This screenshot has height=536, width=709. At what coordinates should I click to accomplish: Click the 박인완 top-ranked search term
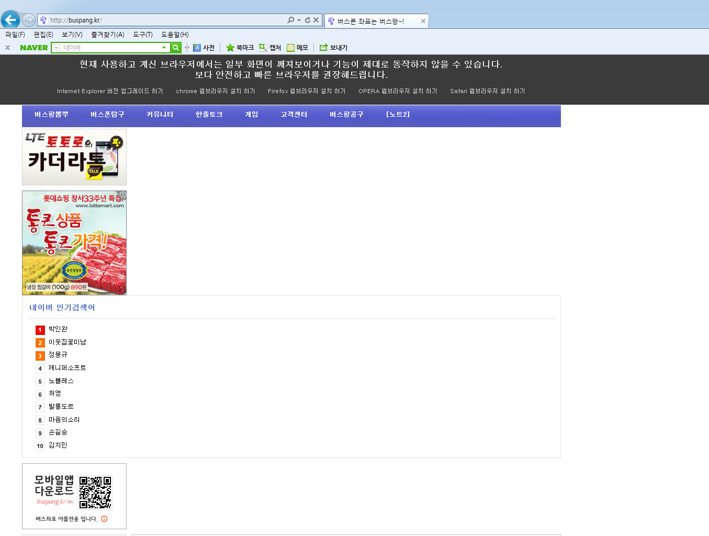click(x=58, y=329)
